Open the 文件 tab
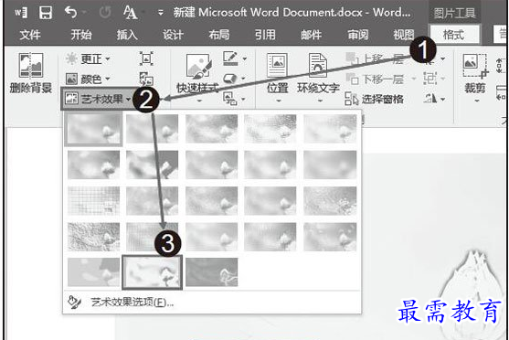Screen dimensions: 509x340 pyautogui.click(x=30, y=35)
